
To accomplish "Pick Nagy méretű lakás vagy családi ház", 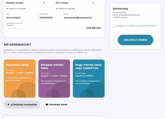I will click(x=89, y=79).
